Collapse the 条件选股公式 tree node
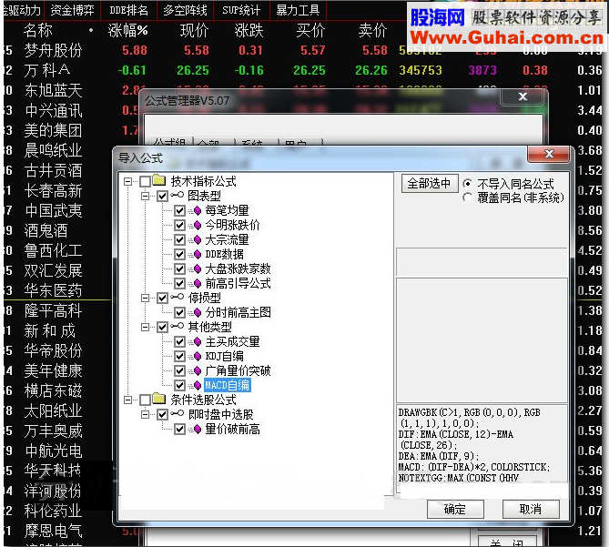This screenshot has width=609, height=547. 127,400
